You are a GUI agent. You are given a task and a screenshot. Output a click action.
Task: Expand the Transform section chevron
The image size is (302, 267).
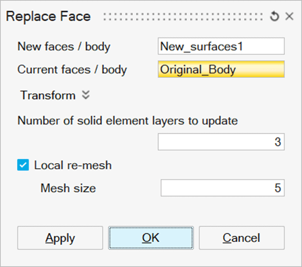[x=86, y=95]
